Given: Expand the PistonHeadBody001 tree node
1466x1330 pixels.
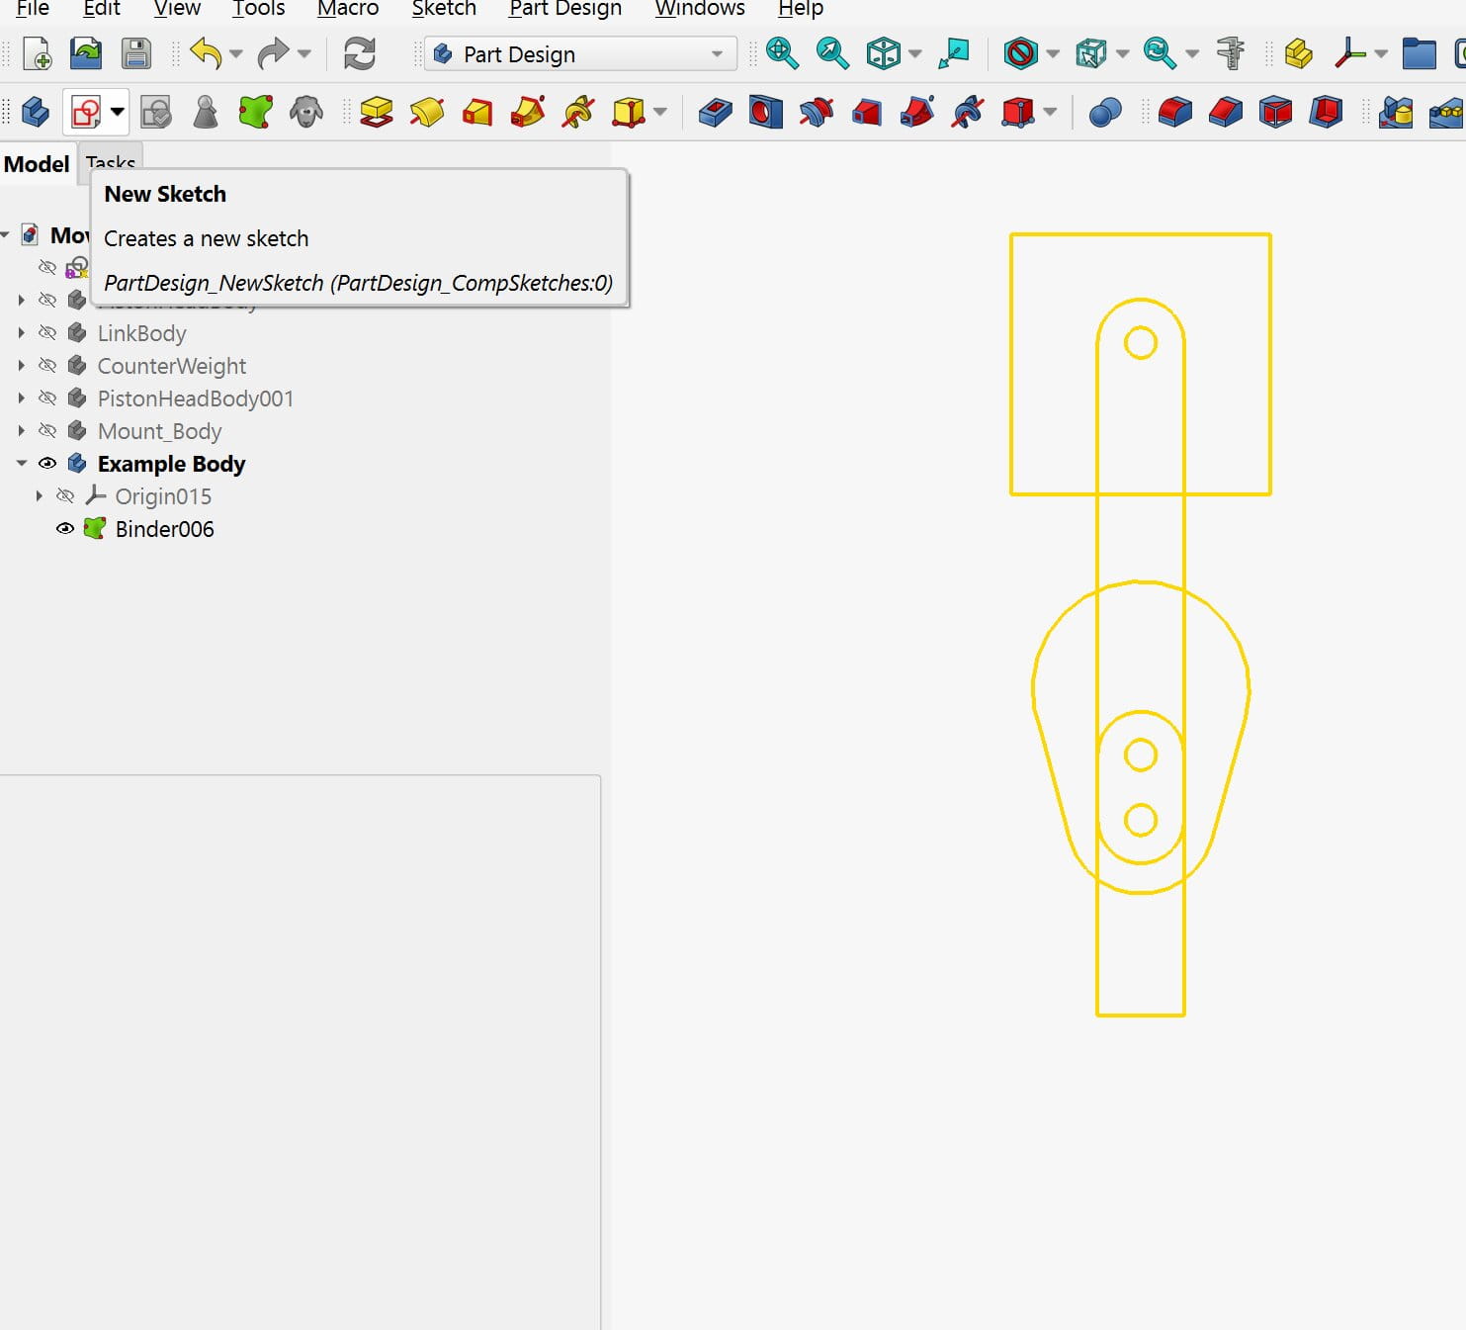Looking at the screenshot, I should 22,399.
